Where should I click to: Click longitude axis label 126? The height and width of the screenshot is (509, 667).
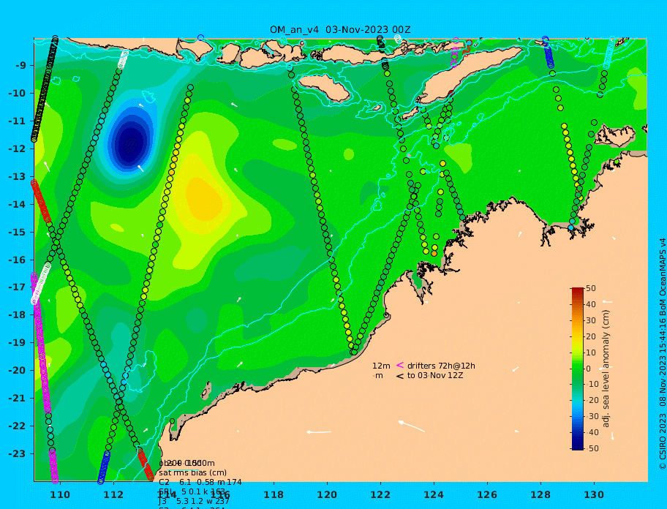(x=487, y=494)
